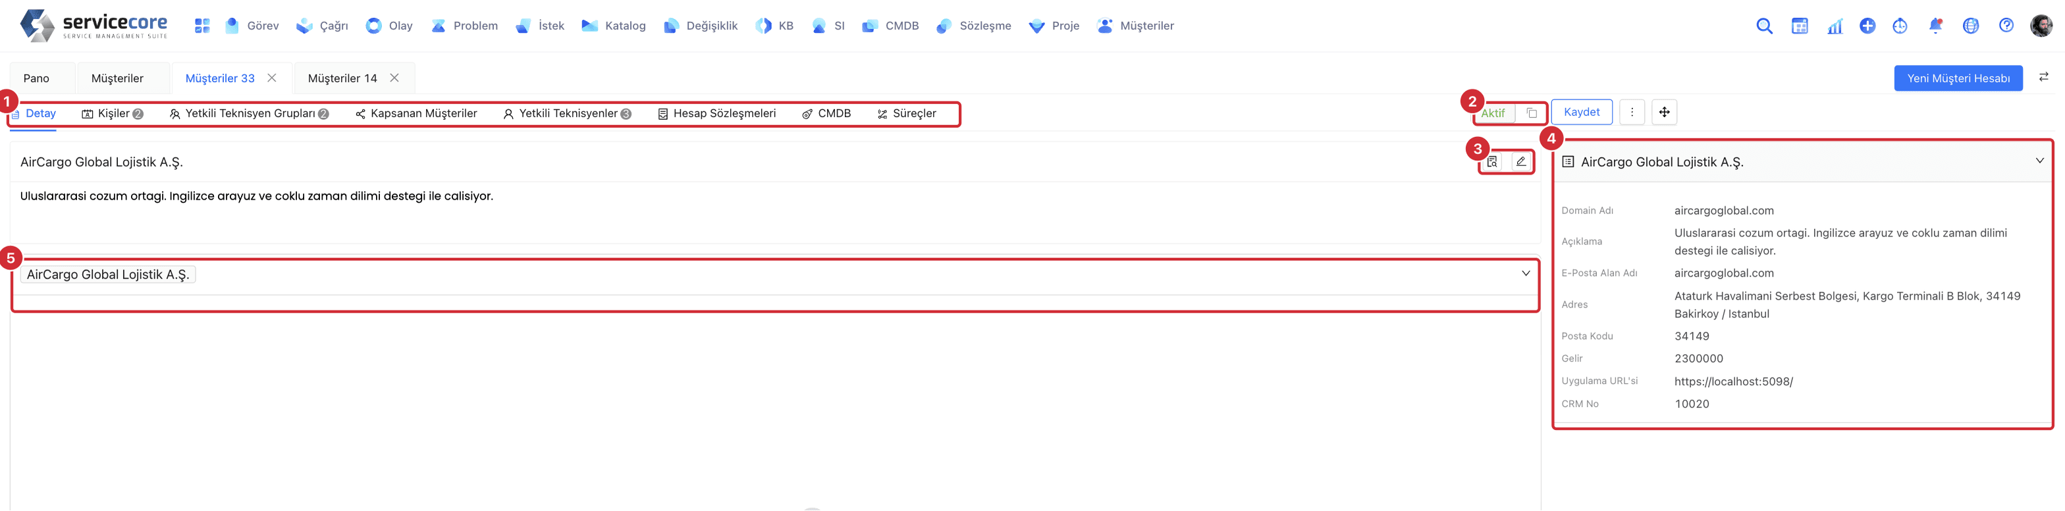Switch to the Süreçler tab

coord(907,114)
